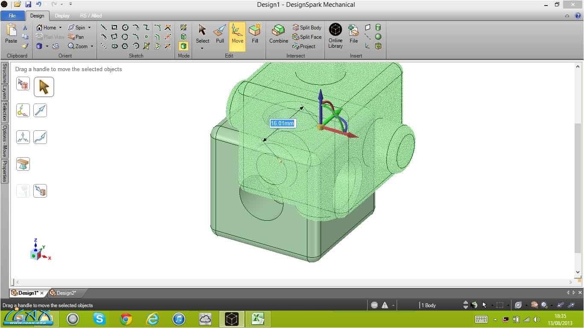Open the Combine tool
The height and width of the screenshot is (328, 584).
pyautogui.click(x=278, y=34)
